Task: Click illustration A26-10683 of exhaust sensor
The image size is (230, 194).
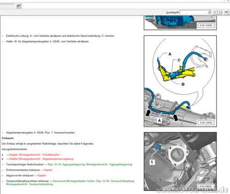Action: [x=180, y=161]
